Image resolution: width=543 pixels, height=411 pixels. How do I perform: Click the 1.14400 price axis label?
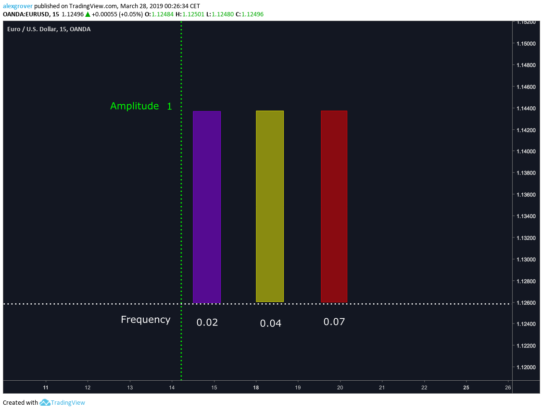526,108
